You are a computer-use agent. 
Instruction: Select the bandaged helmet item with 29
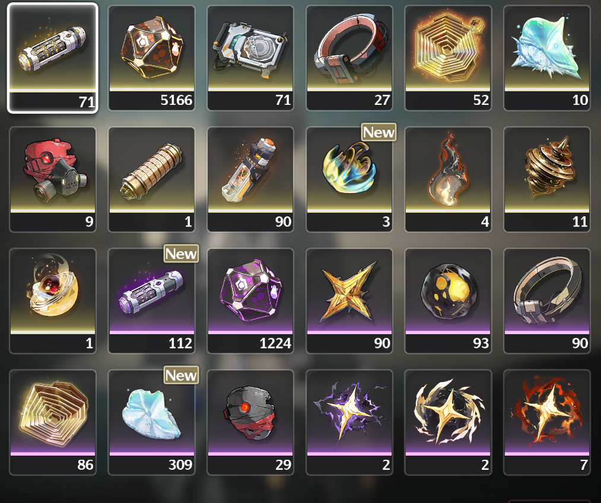click(250, 422)
